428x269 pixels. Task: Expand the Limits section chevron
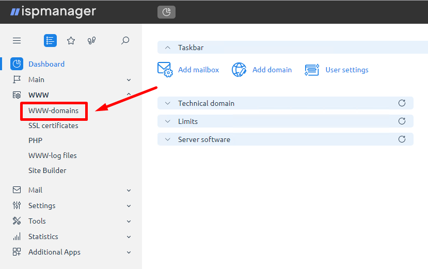(x=168, y=121)
